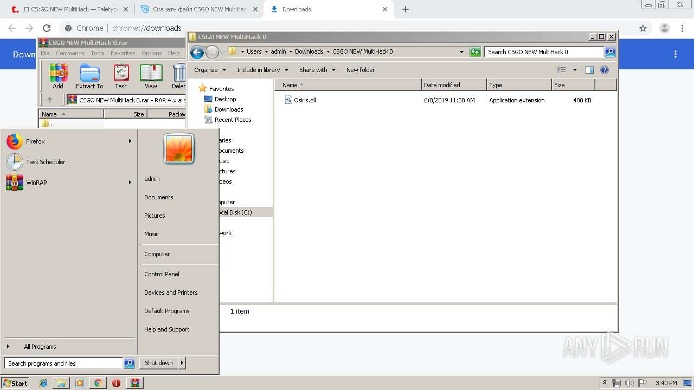Open Help and Support in Start menu
This screenshot has height=390, width=694.
166,329
